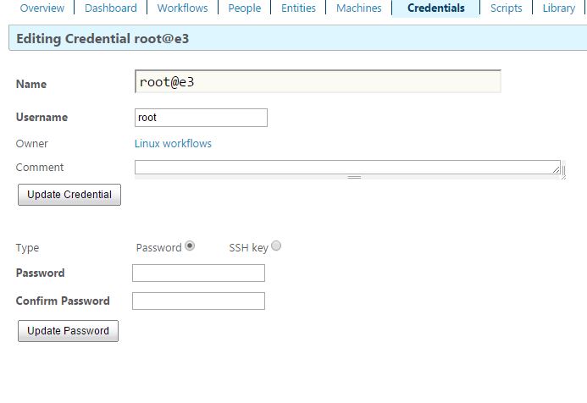Select the Password type radio button
This screenshot has width=587, height=403.
190,246
